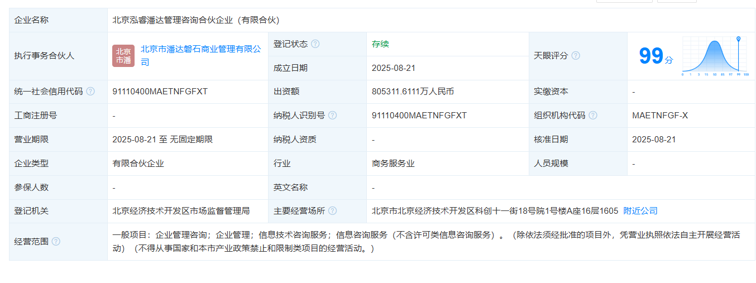Click 人员规模 label cell
Screen dimensions: 756x283
578,164
